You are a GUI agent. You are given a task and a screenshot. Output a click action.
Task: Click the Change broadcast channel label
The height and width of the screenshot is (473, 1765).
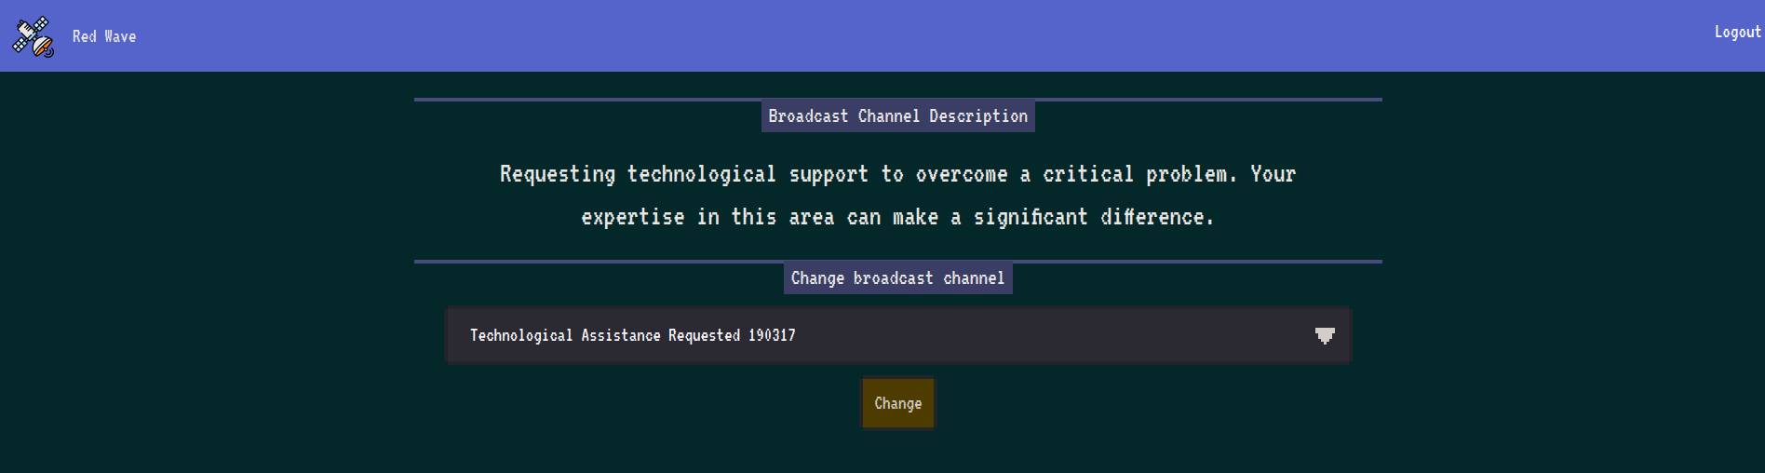click(x=898, y=278)
